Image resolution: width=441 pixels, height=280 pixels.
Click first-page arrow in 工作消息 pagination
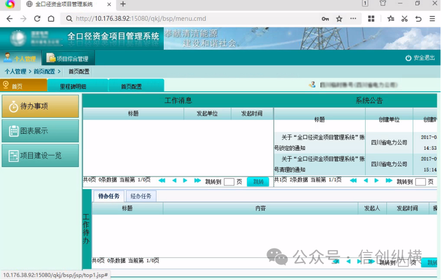coord(161,180)
